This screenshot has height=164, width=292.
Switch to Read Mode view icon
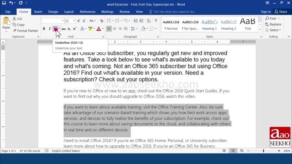[224, 151]
